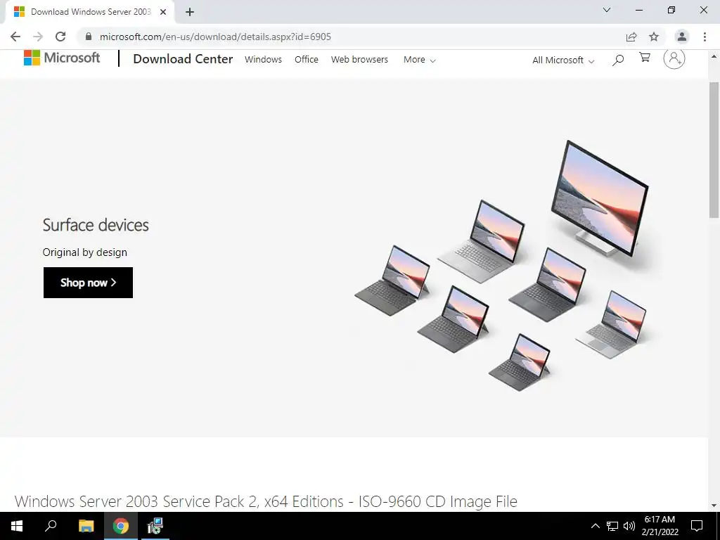Go back to the previous page
The height and width of the screenshot is (540, 720).
[15, 37]
